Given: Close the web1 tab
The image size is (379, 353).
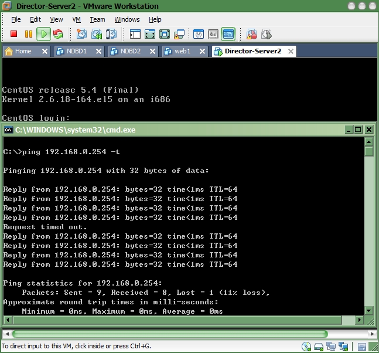Looking at the screenshot, I should (202, 51).
